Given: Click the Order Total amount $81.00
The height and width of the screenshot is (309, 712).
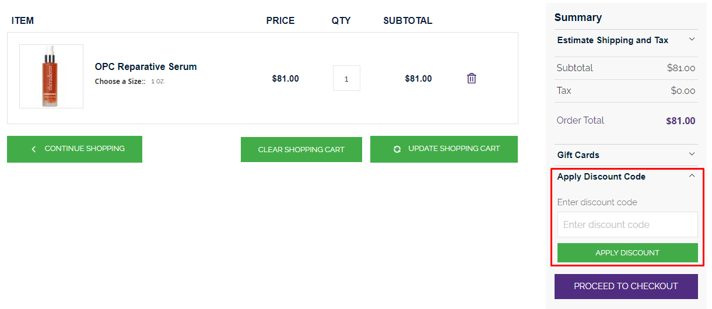Looking at the screenshot, I should pyautogui.click(x=681, y=121).
